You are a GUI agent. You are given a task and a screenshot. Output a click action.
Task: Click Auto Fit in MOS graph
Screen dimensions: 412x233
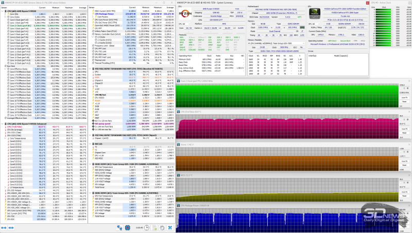coord(404,192)
